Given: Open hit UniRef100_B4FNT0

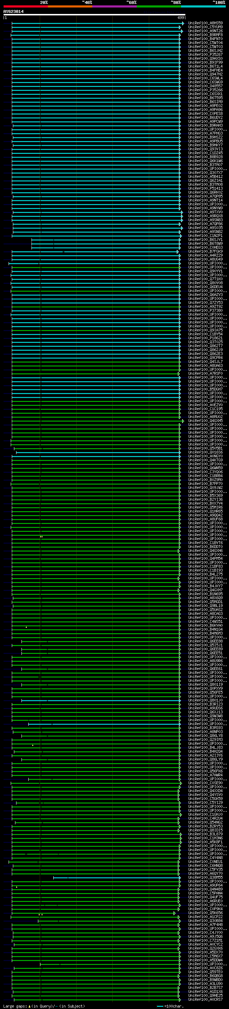Looking at the screenshot, I should click(x=205, y=39).
